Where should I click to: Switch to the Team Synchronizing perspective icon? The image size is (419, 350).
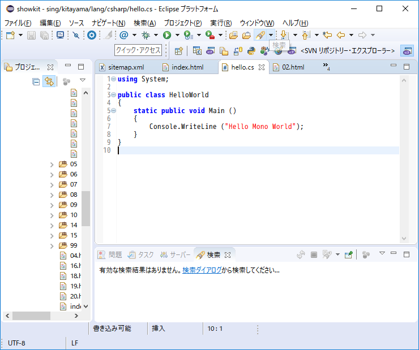click(238, 51)
